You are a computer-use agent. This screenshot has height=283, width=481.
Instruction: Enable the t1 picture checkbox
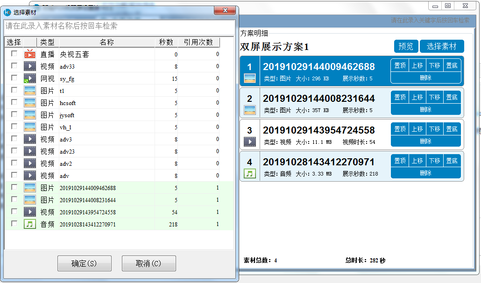pos(14,90)
